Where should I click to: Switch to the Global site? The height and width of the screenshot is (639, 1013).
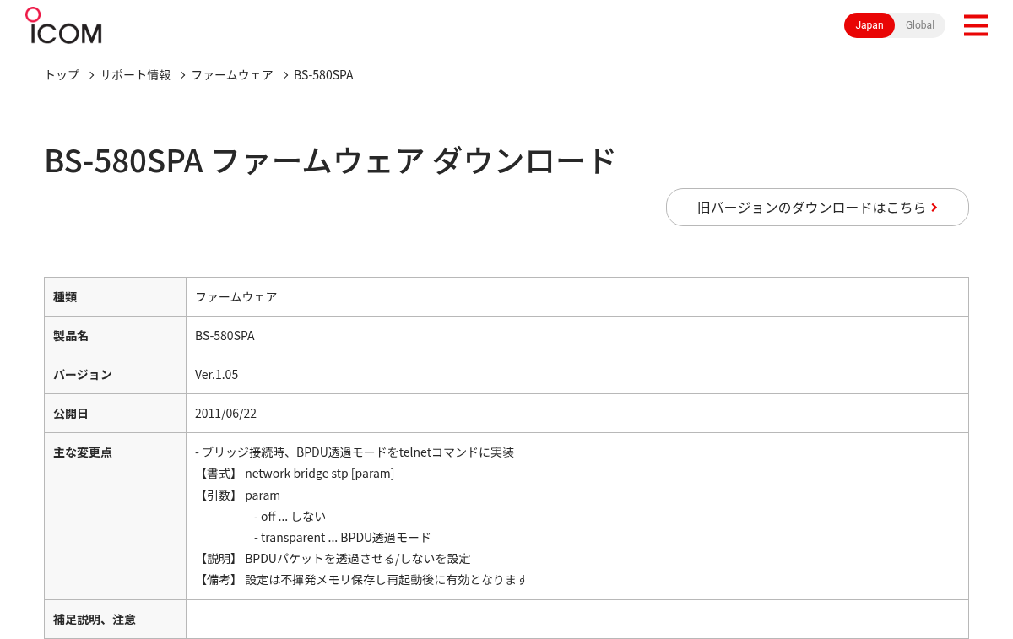coord(920,25)
